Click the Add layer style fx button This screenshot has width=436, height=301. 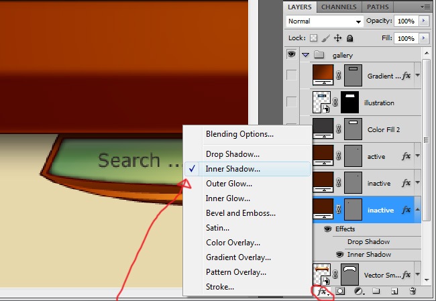323,292
